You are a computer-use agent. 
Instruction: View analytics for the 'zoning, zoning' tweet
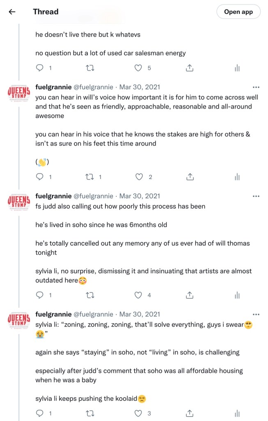point(237,413)
